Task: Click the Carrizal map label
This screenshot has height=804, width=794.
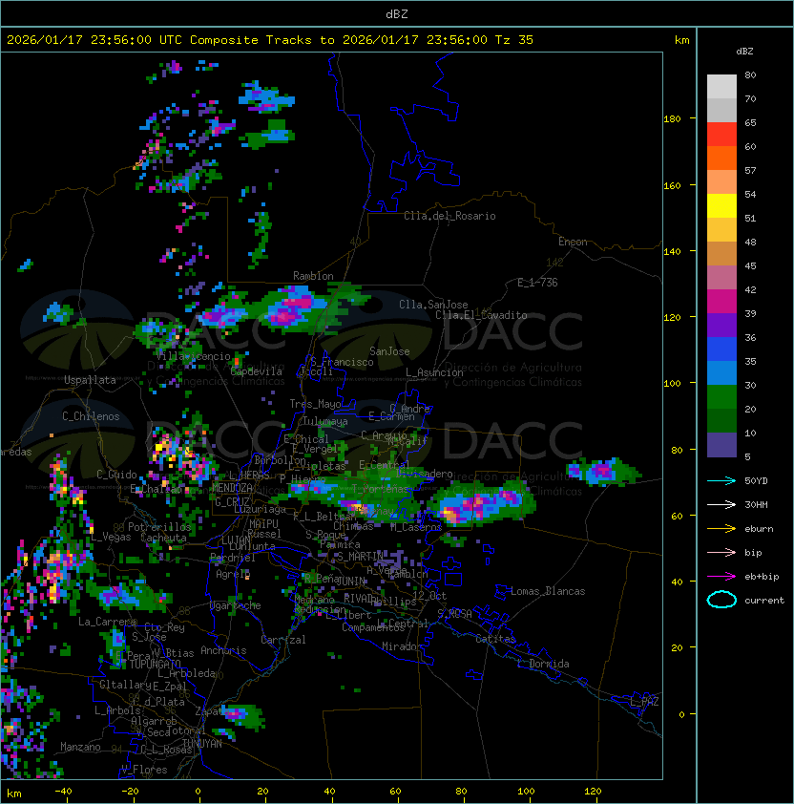Action: coord(283,640)
